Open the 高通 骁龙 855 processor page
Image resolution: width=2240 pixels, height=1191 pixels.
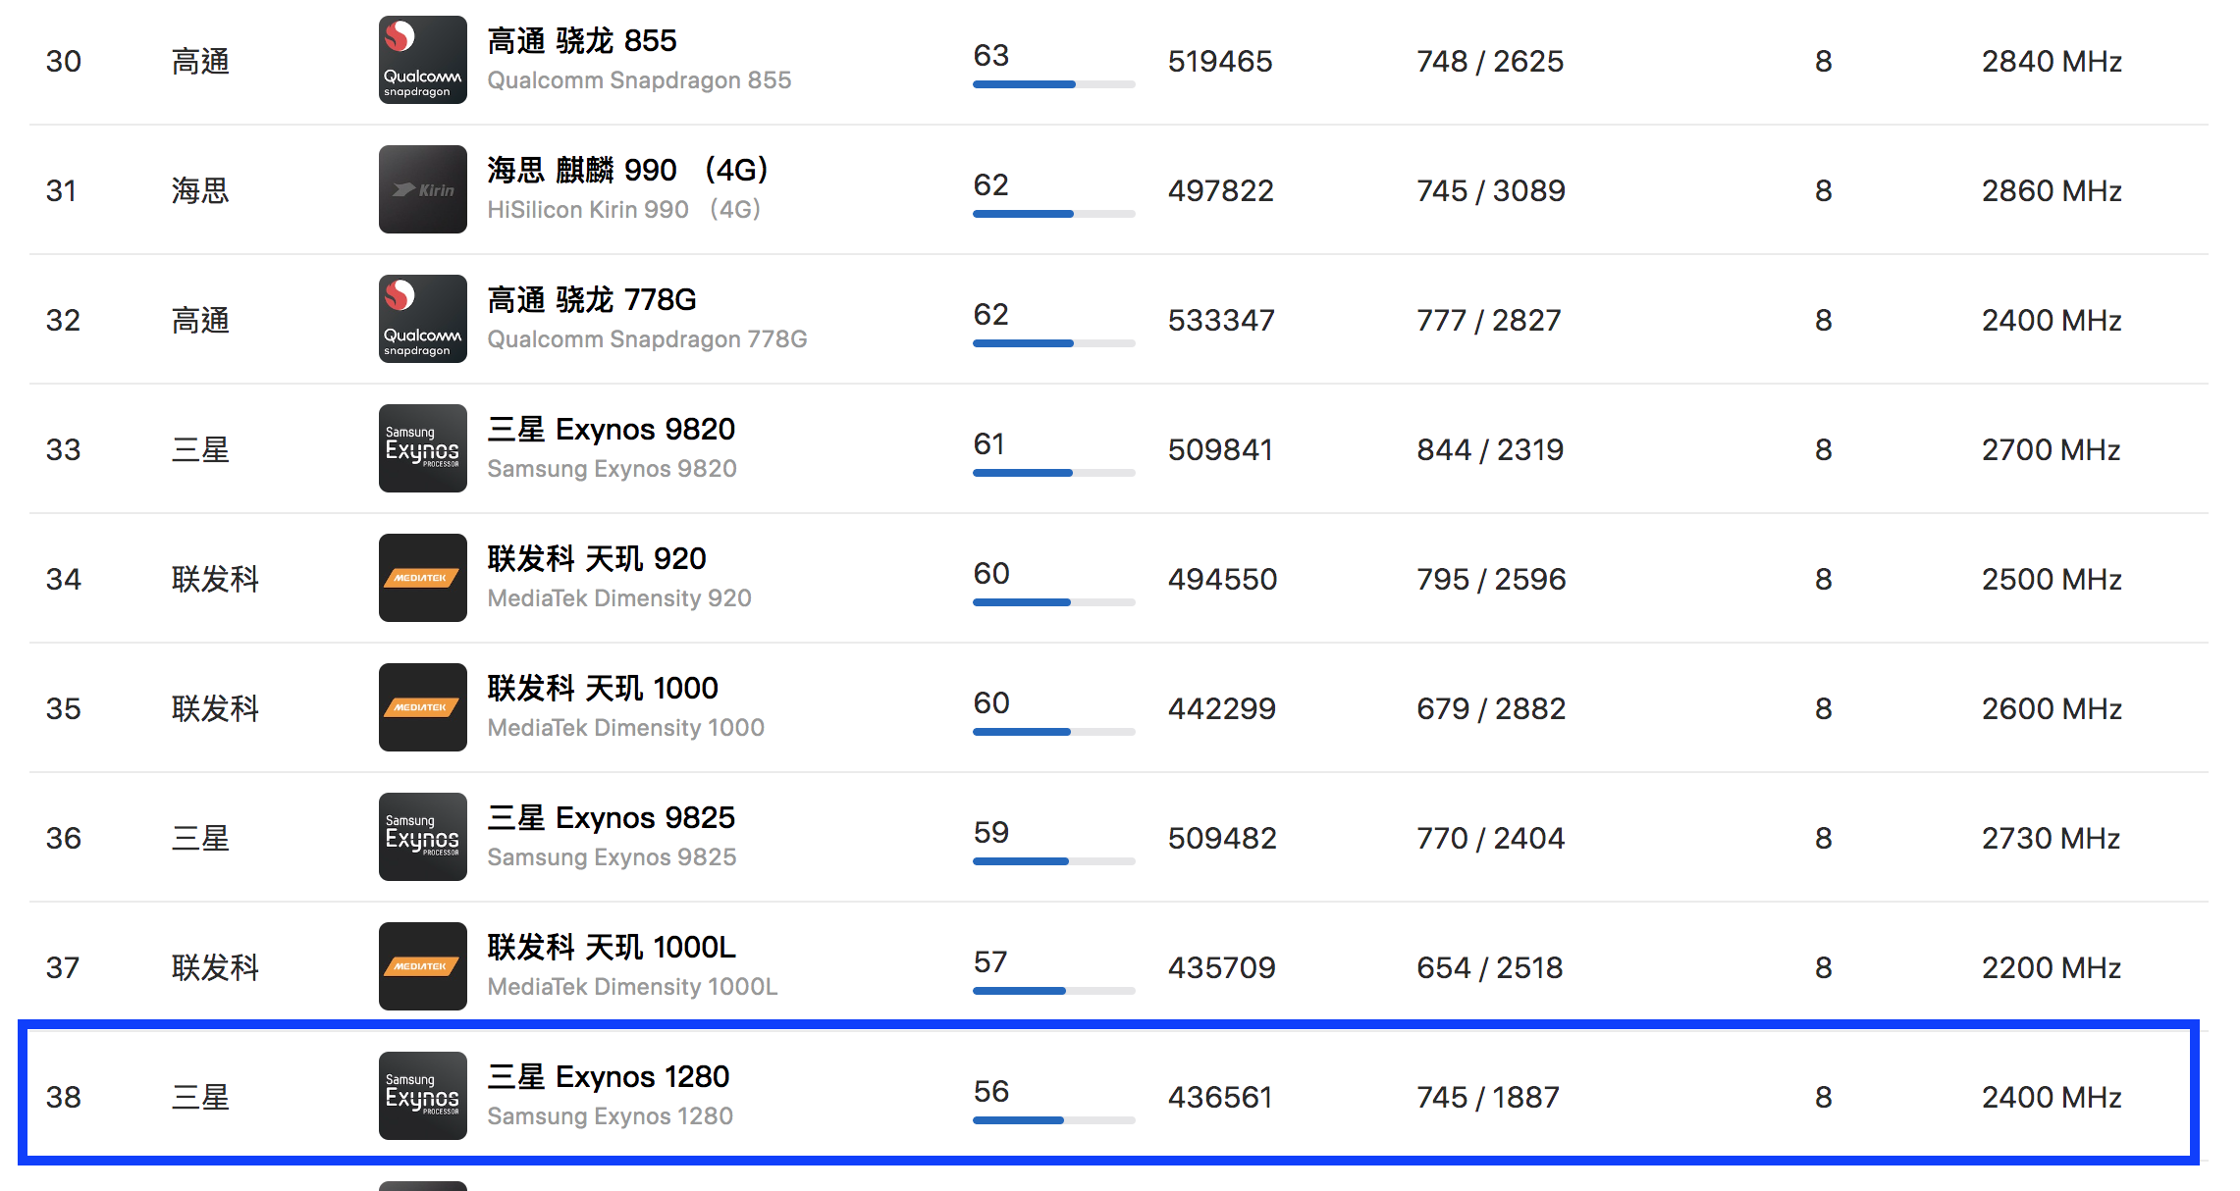[582, 41]
